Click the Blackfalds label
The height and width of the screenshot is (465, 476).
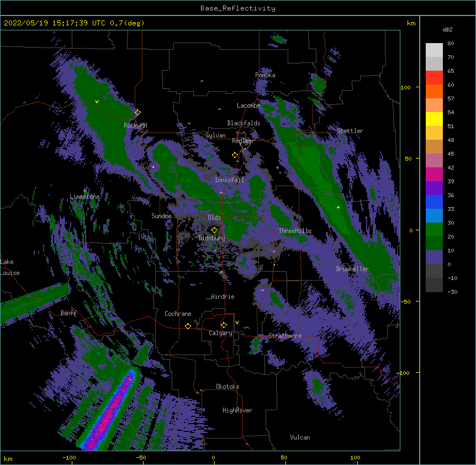tap(244, 123)
